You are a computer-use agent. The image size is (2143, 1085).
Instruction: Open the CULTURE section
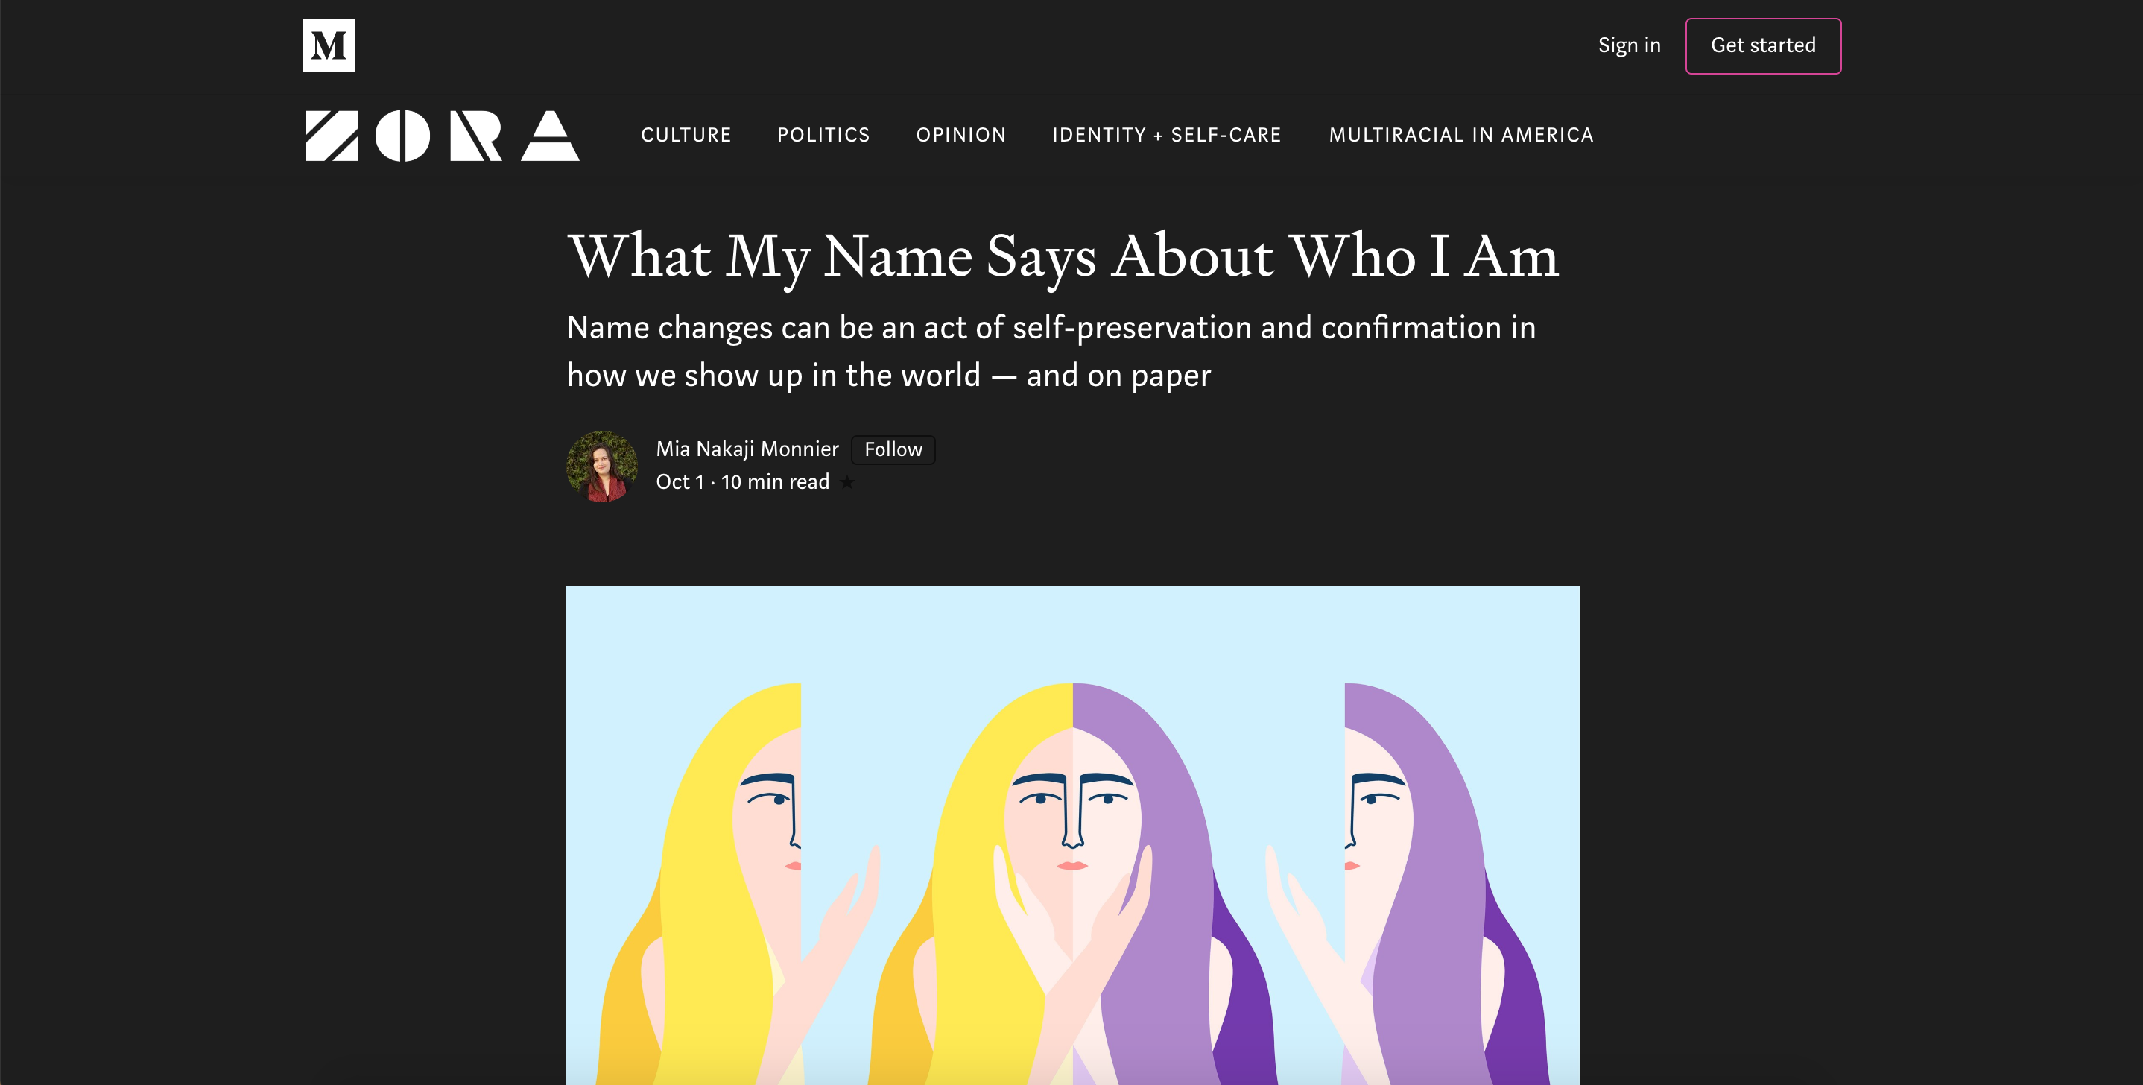(x=686, y=135)
